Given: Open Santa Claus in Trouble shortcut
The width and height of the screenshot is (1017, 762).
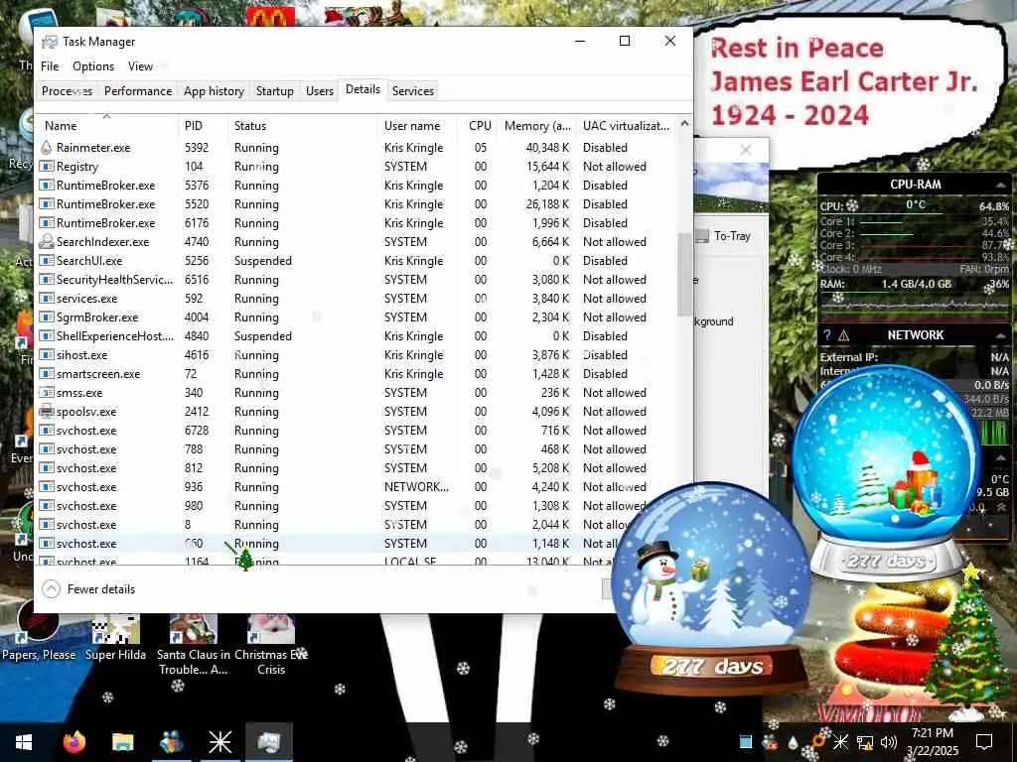Looking at the screenshot, I should (x=194, y=645).
